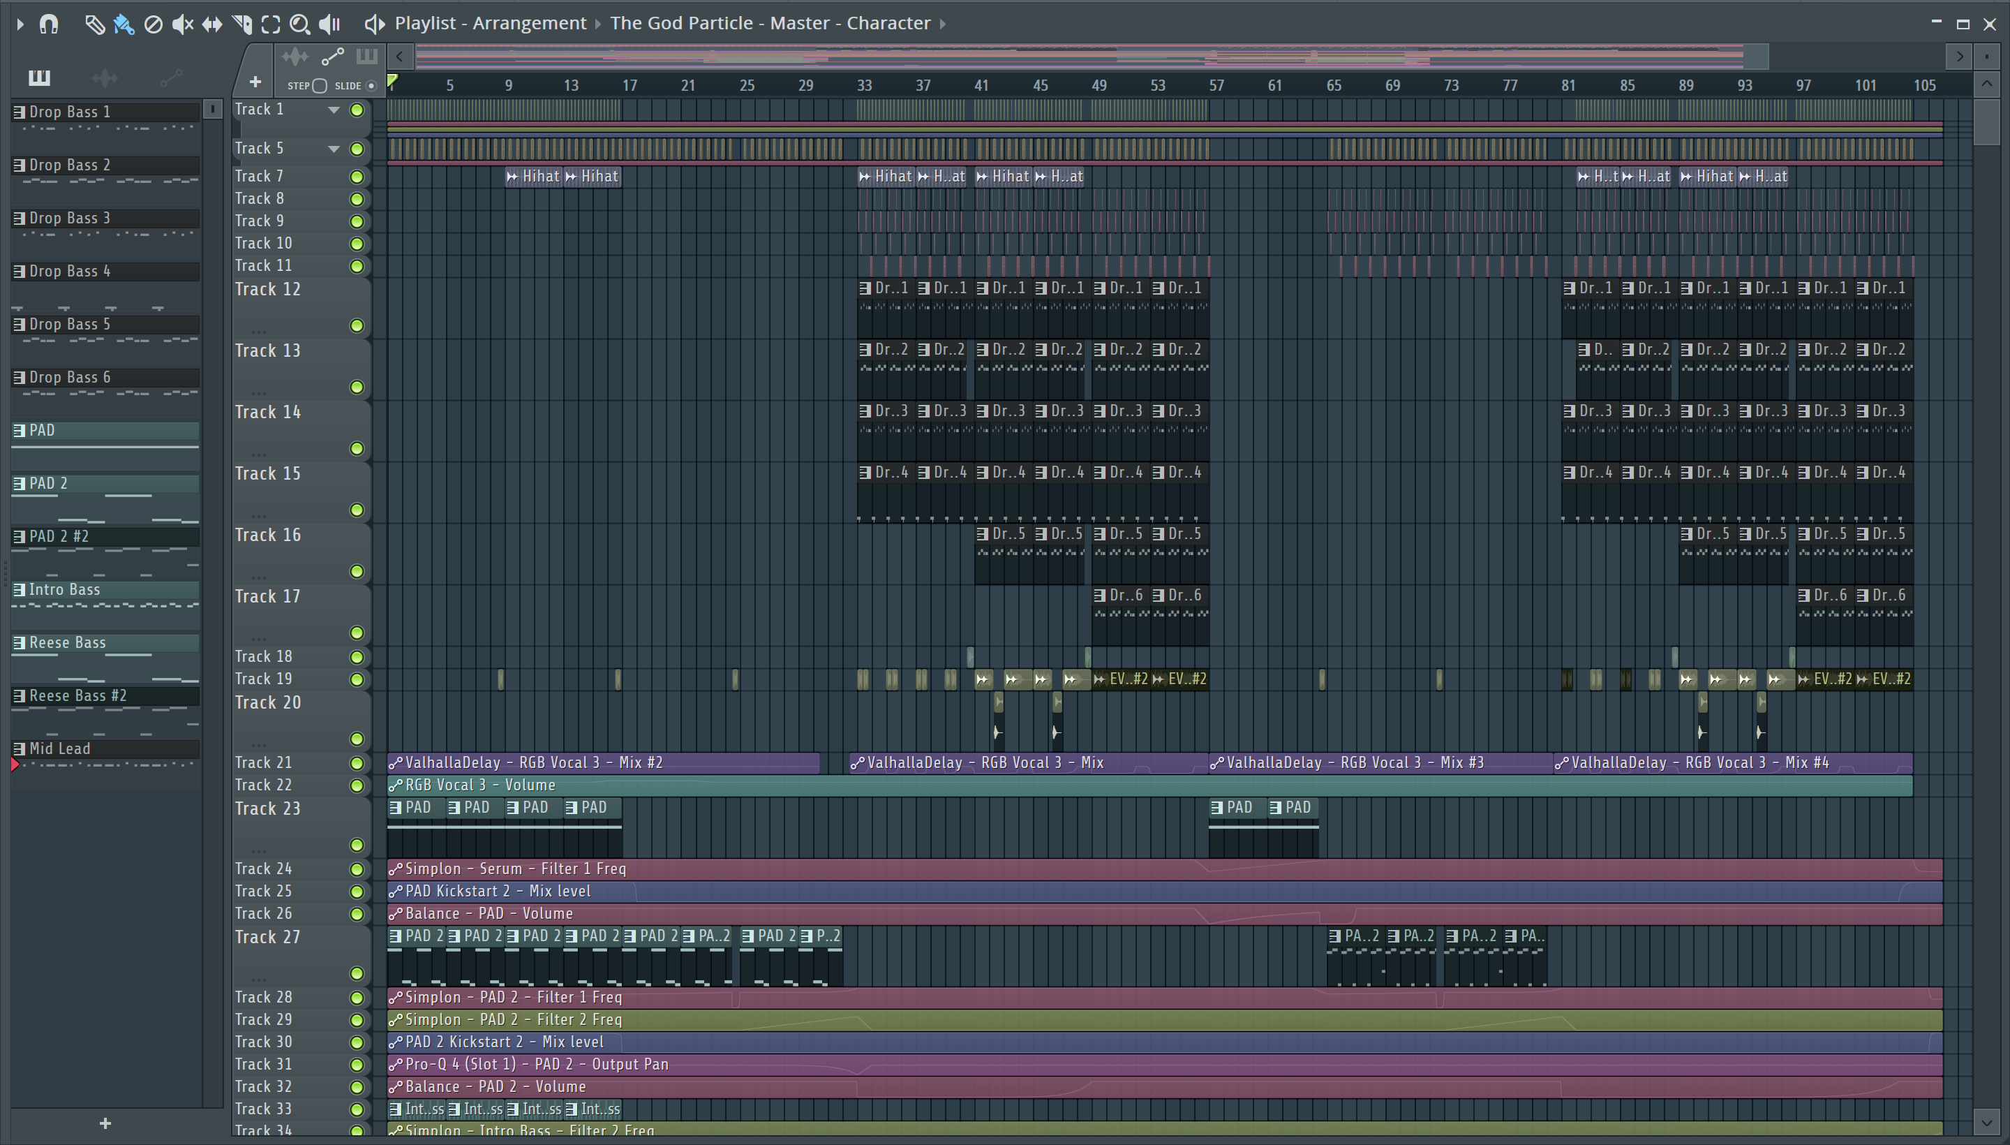This screenshot has width=2010, height=1145.
Task: Toggle the SLIDE radio option
Action: (x=371, y=86)
